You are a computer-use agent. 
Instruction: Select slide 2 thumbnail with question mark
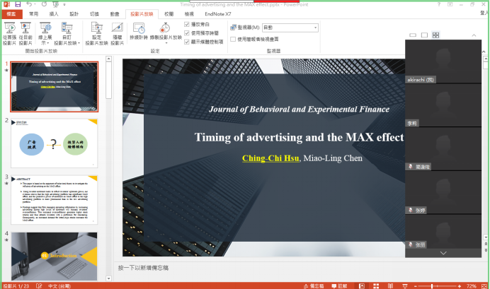[x=54, y=143]
